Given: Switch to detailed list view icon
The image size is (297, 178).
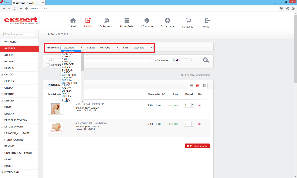Looking at the screenshot, I should (x=198, y=85).
